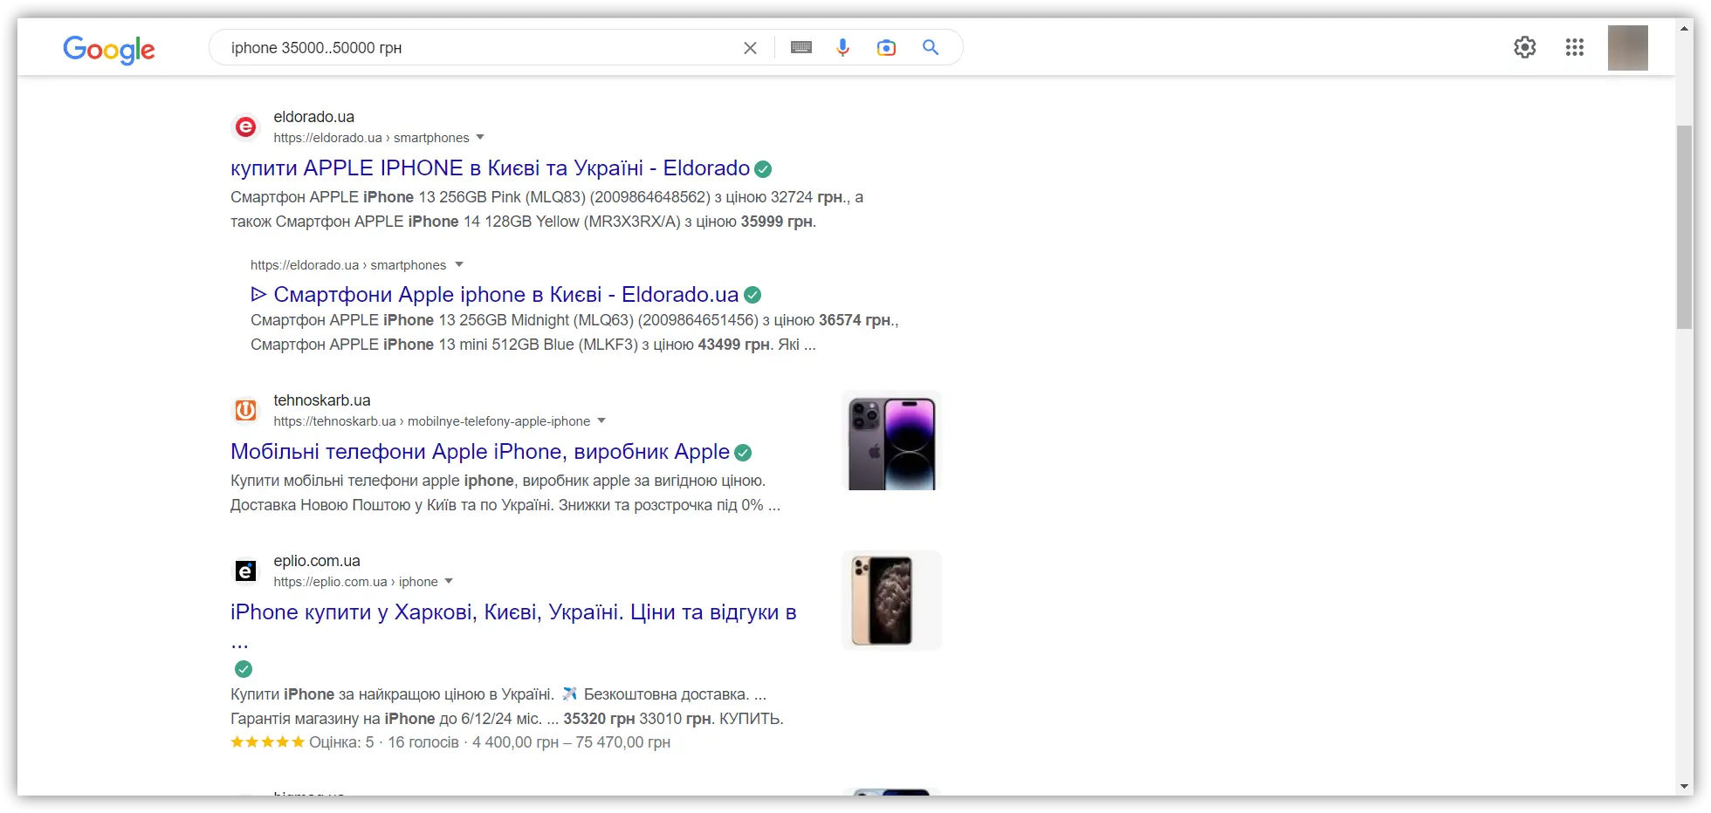
Task: Click verified badge beside tehnoskarb result title
Action: 743,453
